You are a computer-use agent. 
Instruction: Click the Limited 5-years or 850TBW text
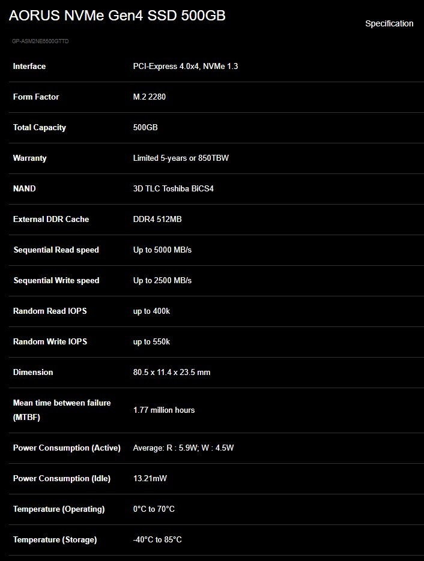[181, 158]
